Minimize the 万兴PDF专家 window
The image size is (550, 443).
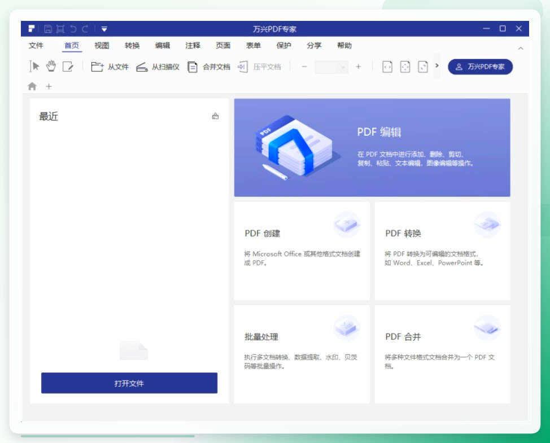tap(486, 29)
